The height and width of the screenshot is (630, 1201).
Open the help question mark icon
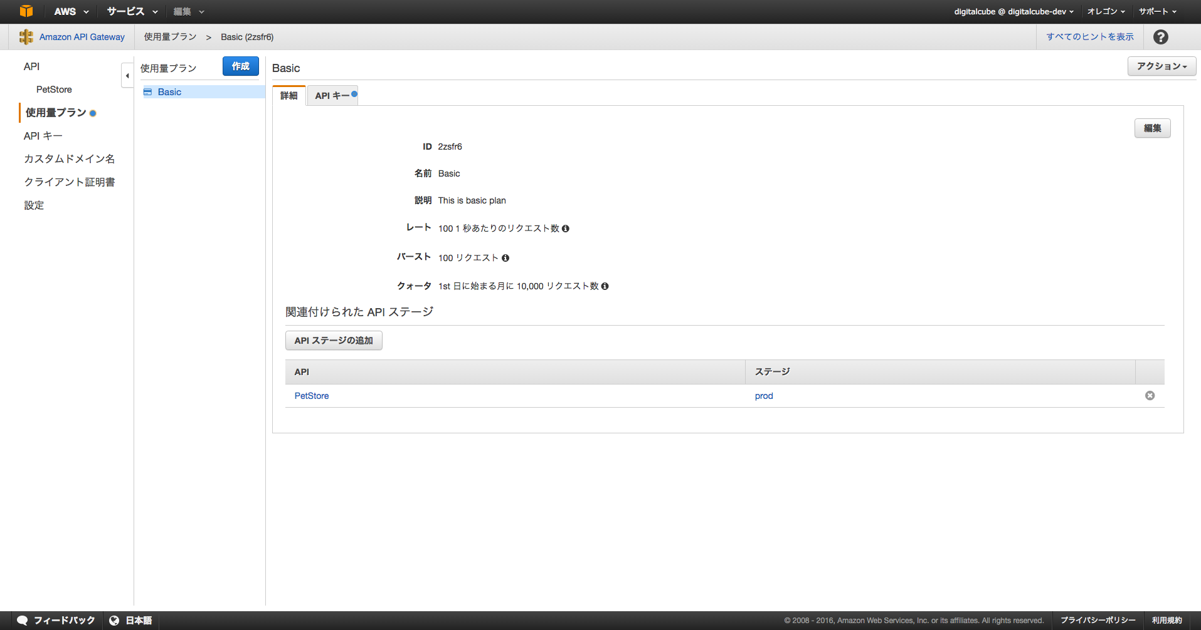point(1160,37)
